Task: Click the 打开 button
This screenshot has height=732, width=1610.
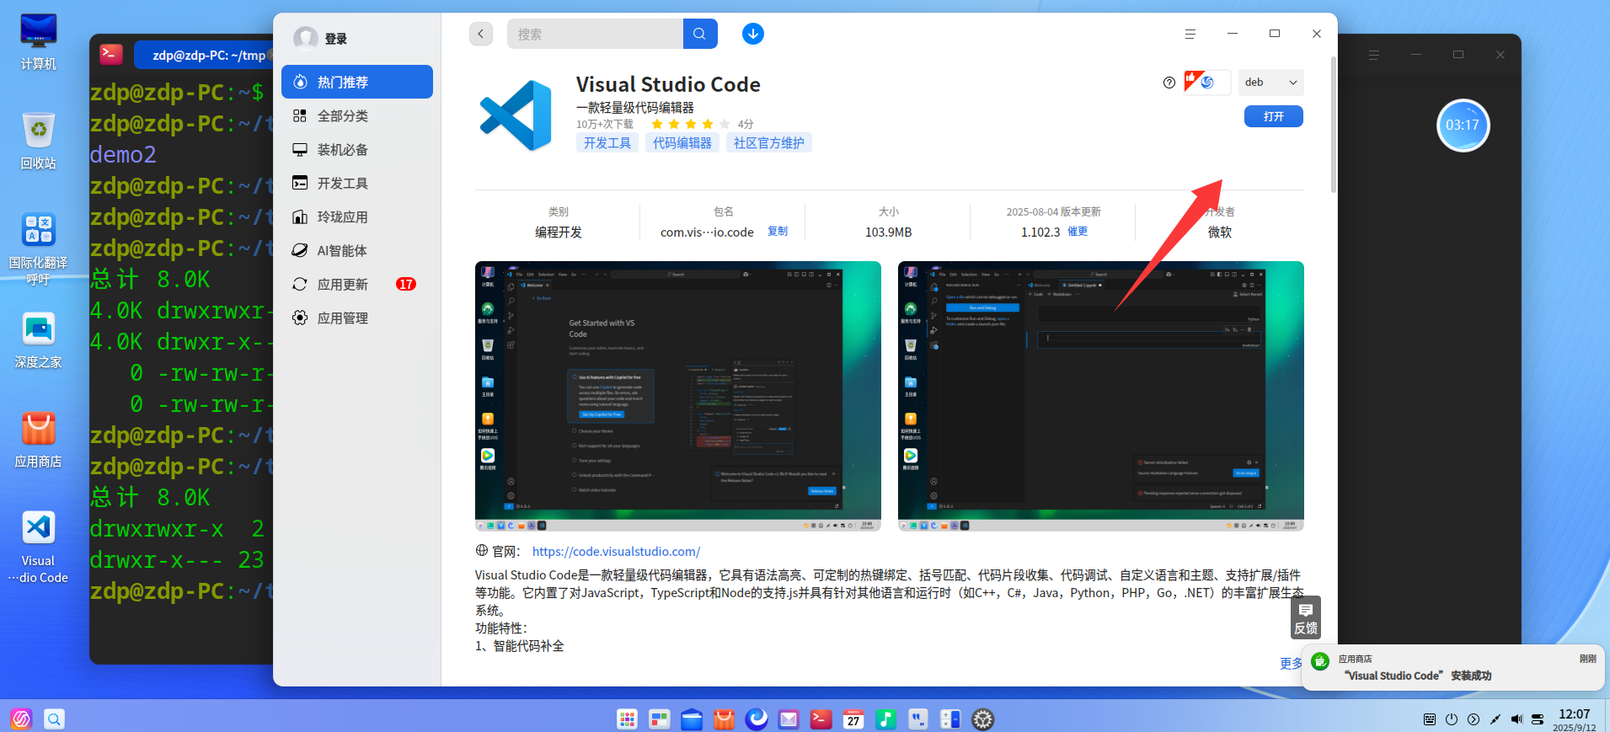Action: click(1273, 116)
